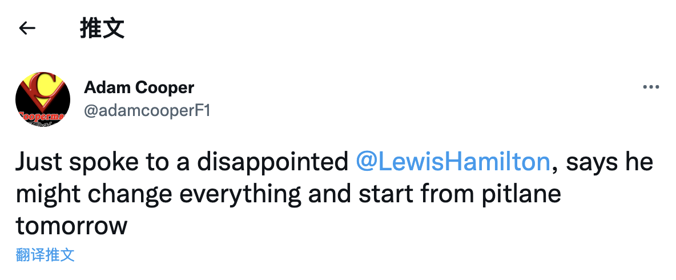Click the 翻译推文 translate link
676x280 pixels.
45,255
